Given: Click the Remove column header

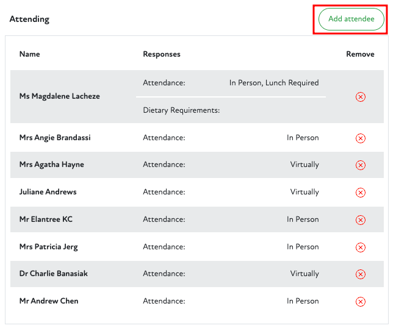Looking at the screenshot, I should (360, 54).
